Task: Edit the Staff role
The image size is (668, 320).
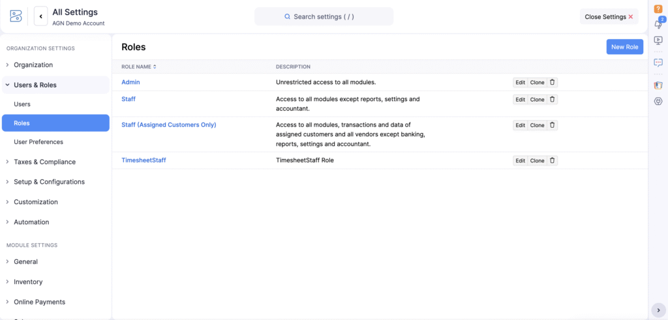Action: pyautogui.click(x=520, y=100)
